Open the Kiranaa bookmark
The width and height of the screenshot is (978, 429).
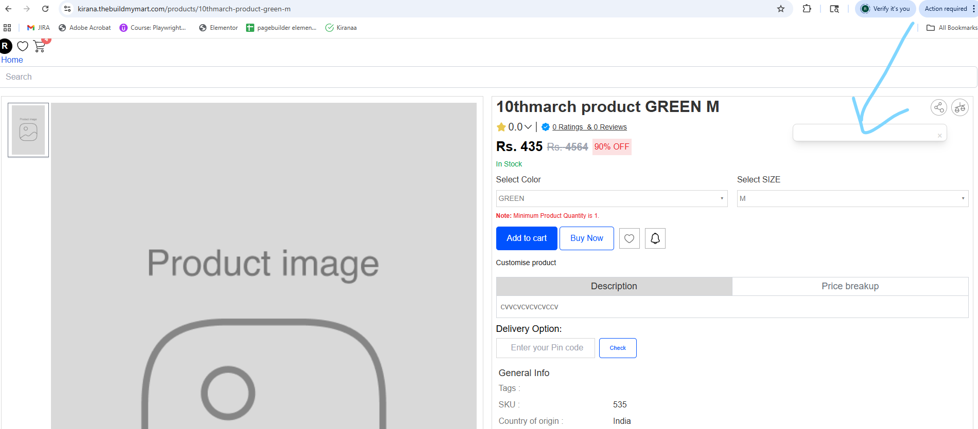coord(341,28)
